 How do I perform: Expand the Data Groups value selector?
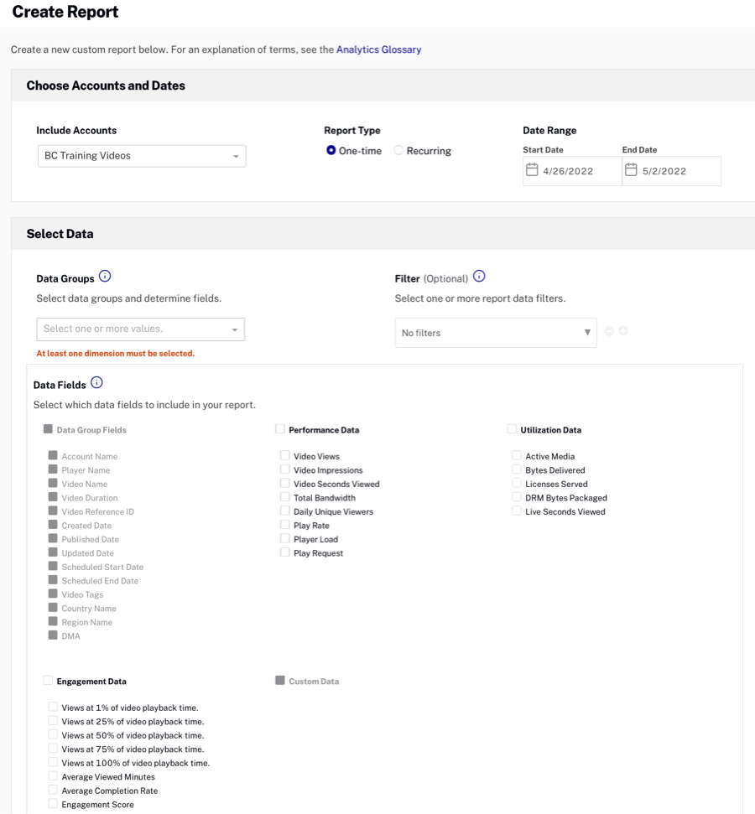click(141, 329)
